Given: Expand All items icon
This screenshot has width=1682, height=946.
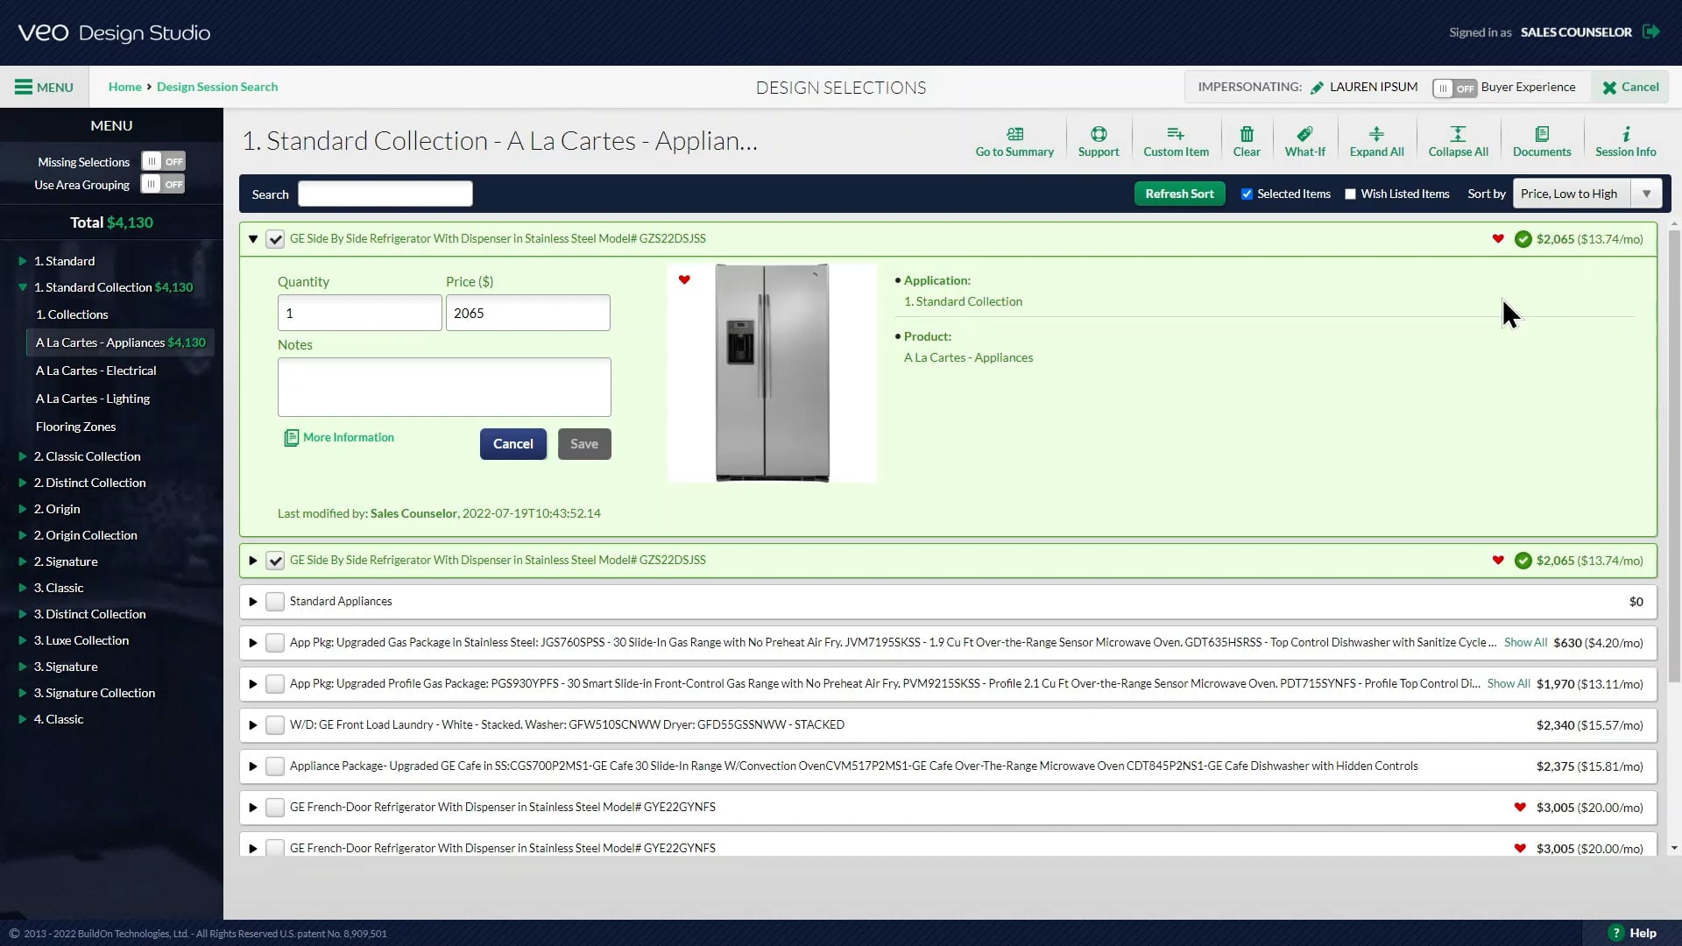Looking at the screenshot, I should pyautogui.click(x=1376, y=134).
